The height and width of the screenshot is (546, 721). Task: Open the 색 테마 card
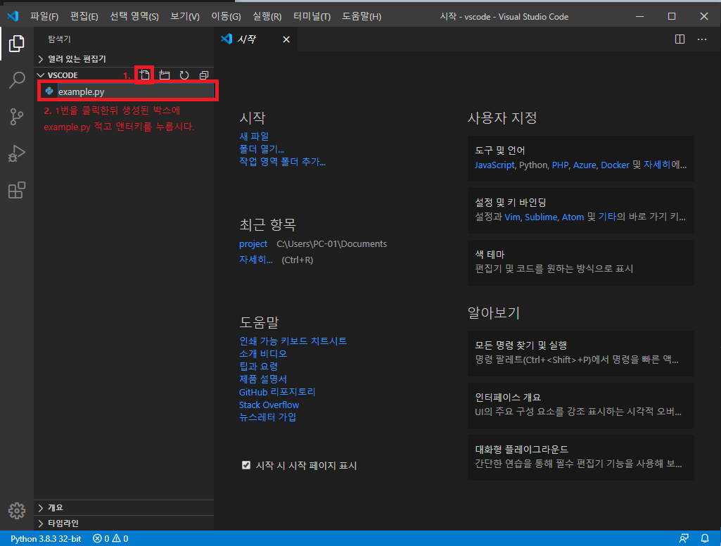point(581,262)
